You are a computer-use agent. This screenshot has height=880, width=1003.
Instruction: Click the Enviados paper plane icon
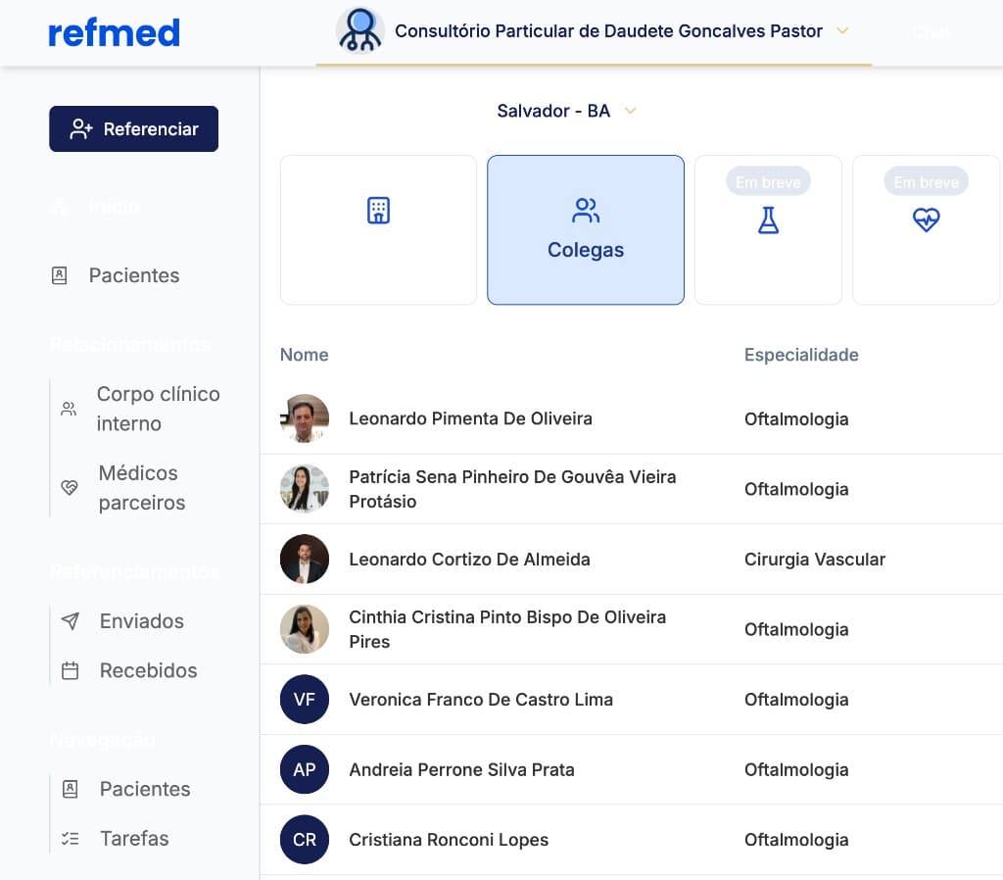pyautogui.click(x=70, y=620)
